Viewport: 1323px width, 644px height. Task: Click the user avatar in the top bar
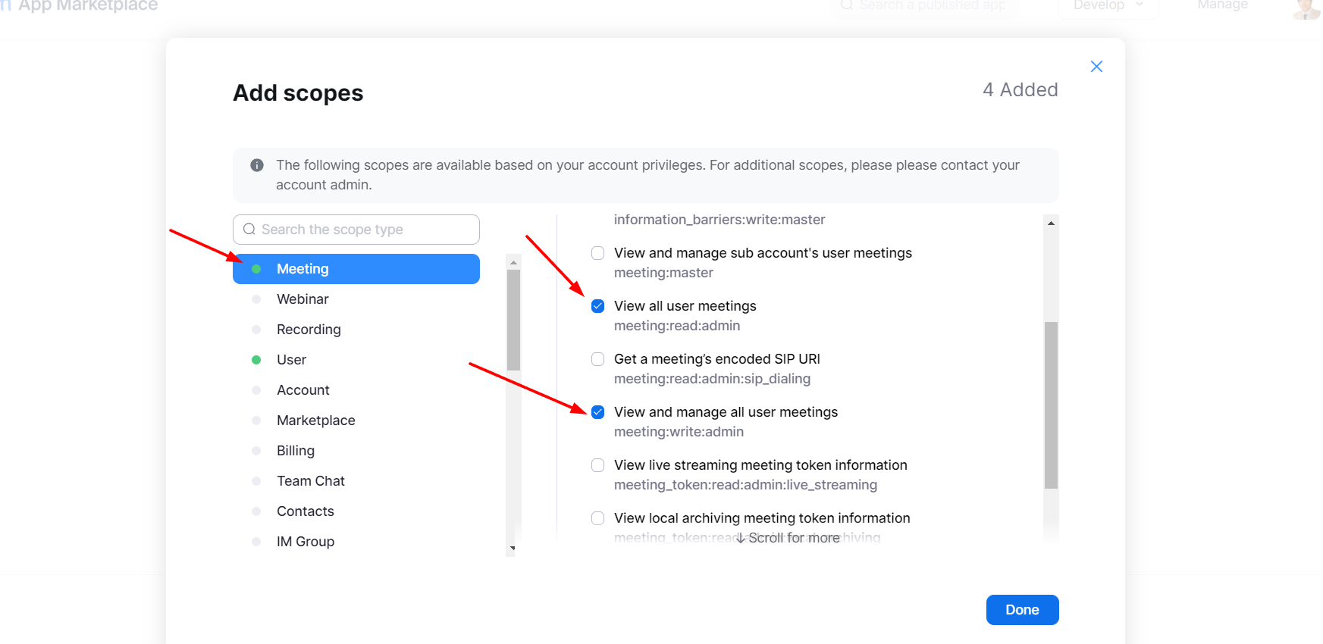coord(1306,8)
